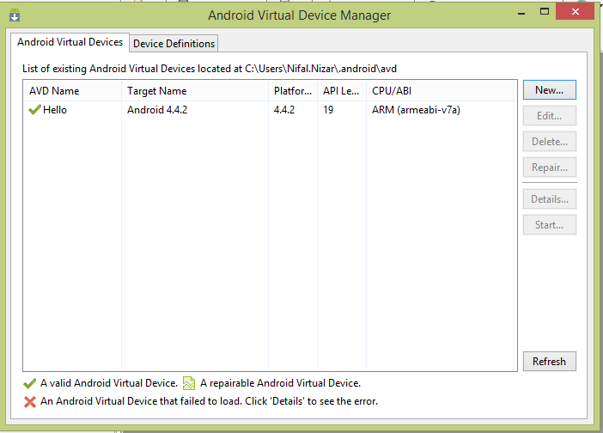Click the Edit... button
Image resolution: width=603 pixels, height=433 pixels.
[549, 116]
